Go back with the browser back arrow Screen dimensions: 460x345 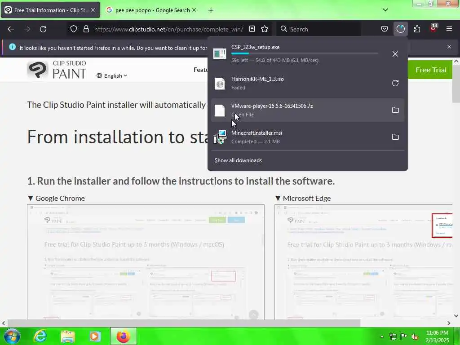(11, 29)
